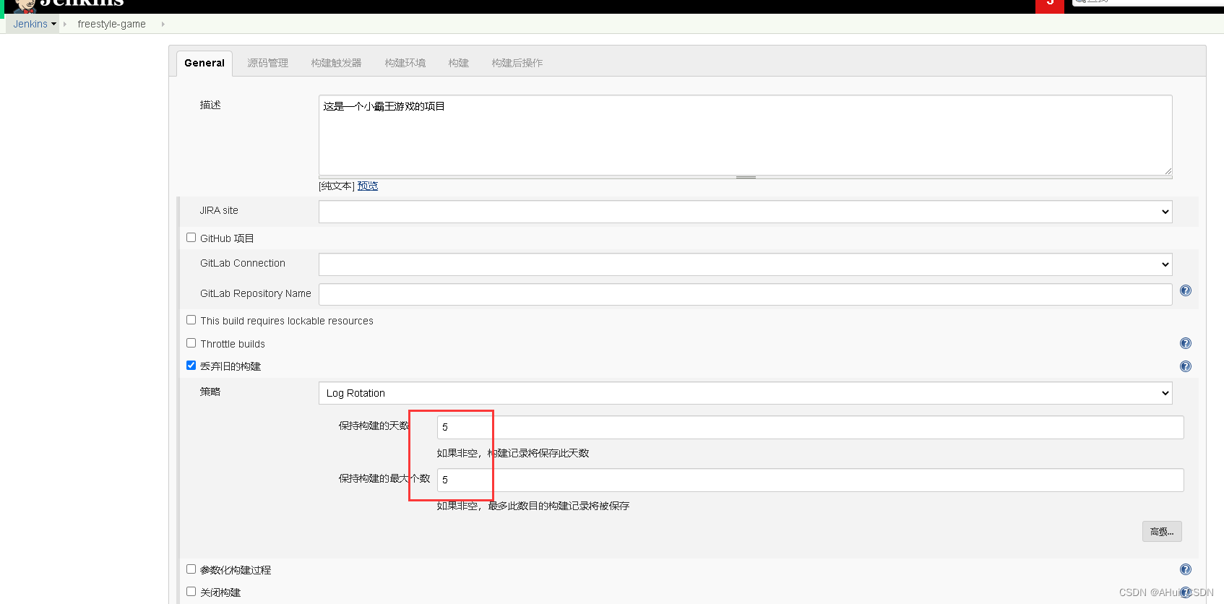Open the JIRA site dropdown

[x=745, y=212]
